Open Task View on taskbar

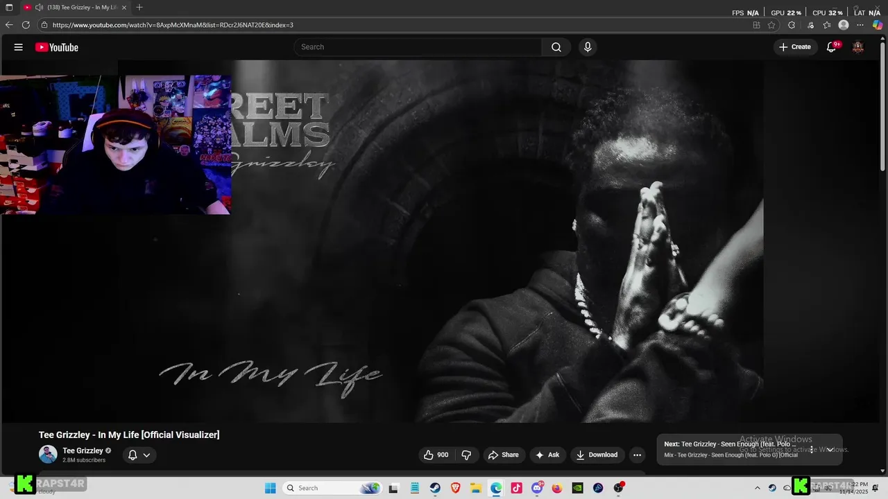(x=393, y=488)
